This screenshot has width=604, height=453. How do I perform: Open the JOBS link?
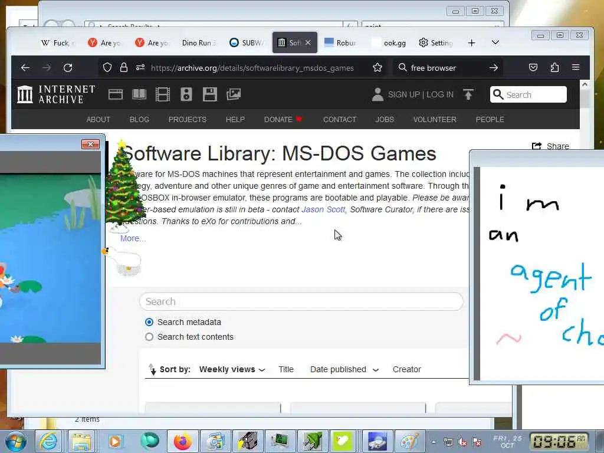pos(385,119)
